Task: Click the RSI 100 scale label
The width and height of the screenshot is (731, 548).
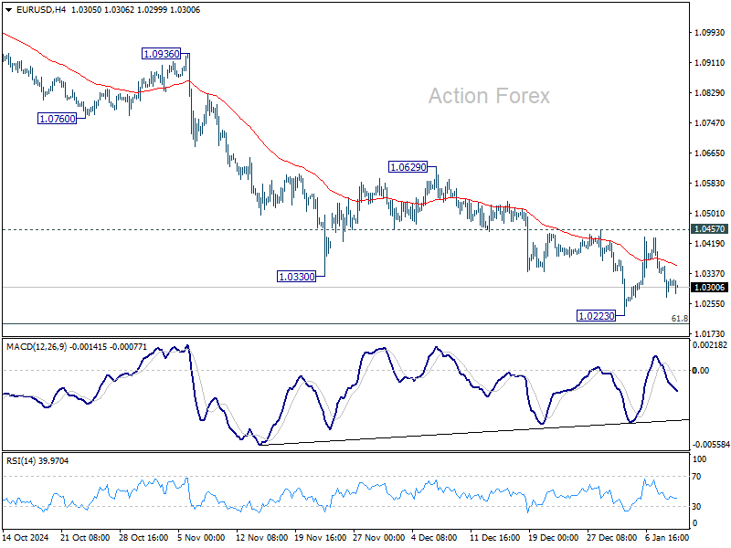Action: [699, 459]
